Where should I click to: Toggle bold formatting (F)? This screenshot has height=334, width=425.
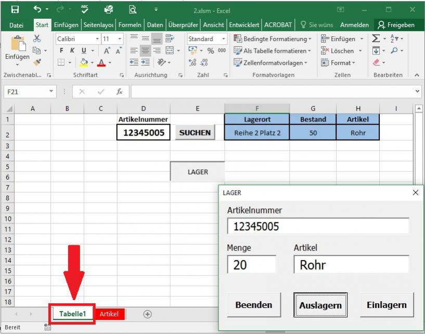coord(61,51)
